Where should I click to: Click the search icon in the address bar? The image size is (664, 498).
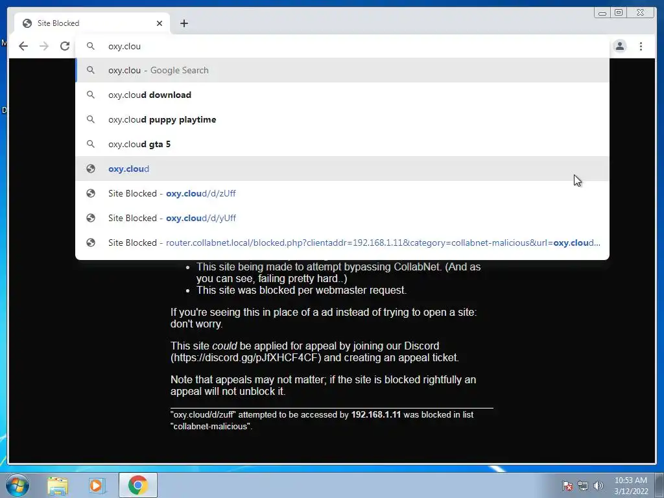pyautogui.click(x=91, y=46)
